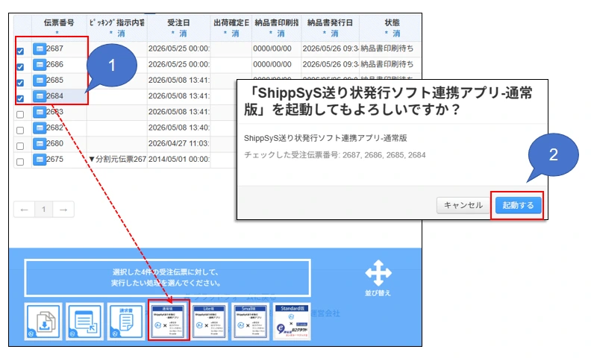
Task: Click the 2026/05/08 13:40 order date cell
Action: pyautogui.click(x=178, y=128)
